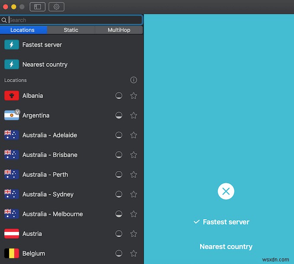Favorite Australia - Perth with star
The width and height of the screenshot is (294, 264).
click(x=134, y=174)
